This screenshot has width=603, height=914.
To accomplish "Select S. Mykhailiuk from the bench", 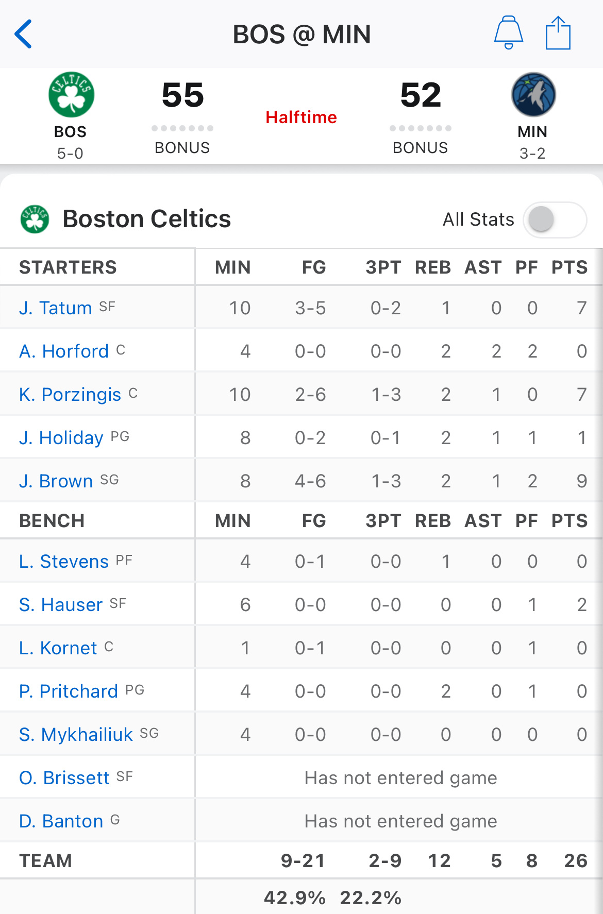I will tap(76, 734).
